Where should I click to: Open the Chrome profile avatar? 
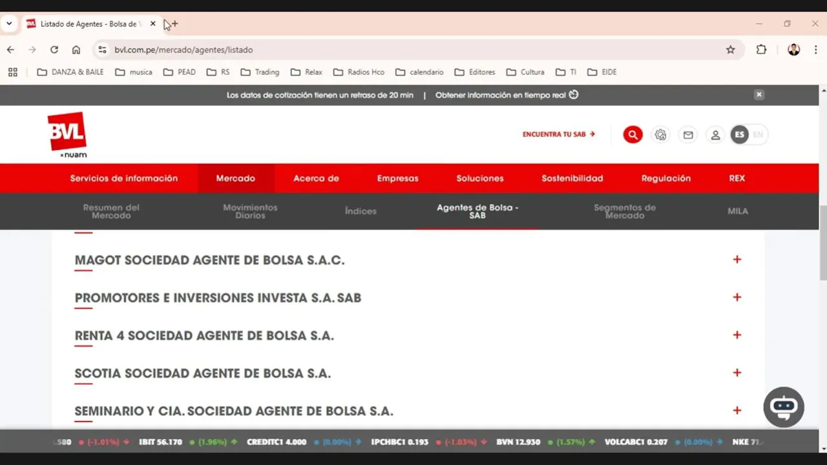point(793,50)
